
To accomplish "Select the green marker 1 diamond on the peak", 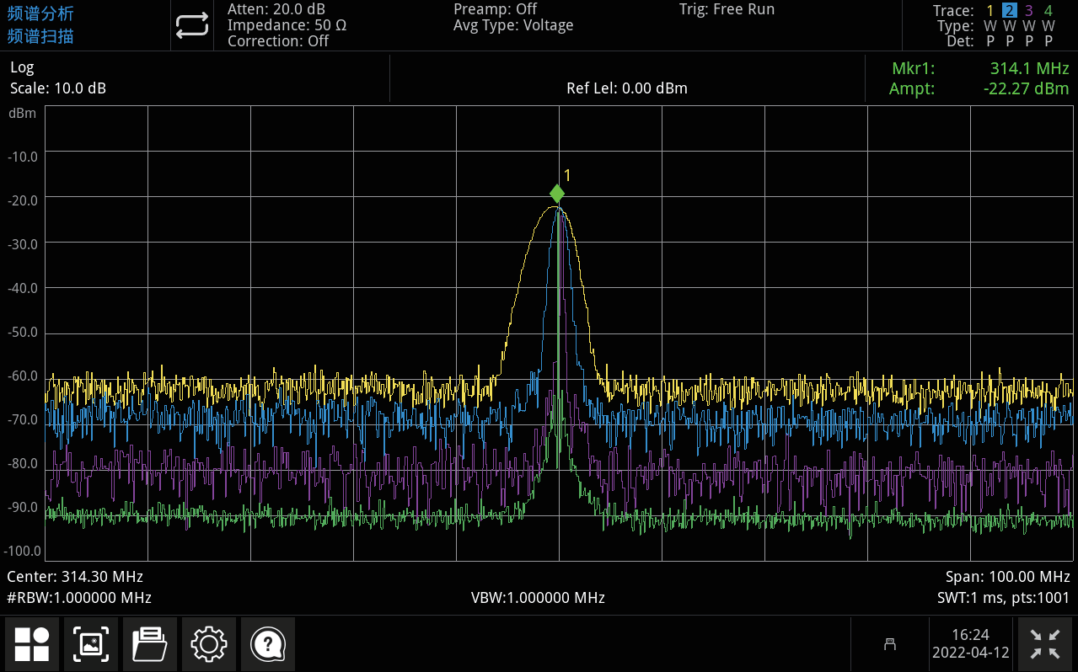I will click(x=556, y=194).
